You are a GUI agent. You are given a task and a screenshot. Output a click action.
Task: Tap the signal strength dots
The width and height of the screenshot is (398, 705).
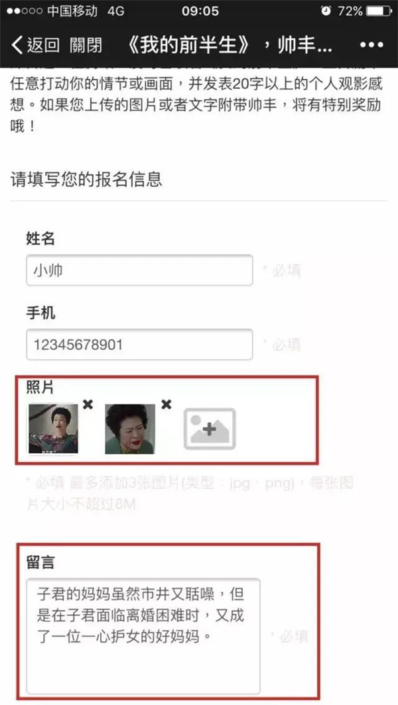(25, 11)
